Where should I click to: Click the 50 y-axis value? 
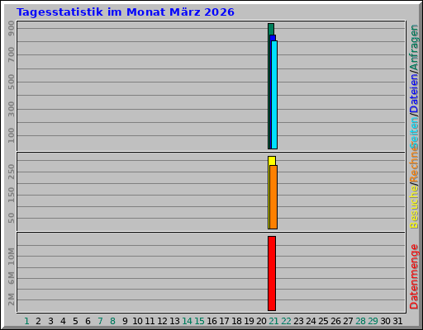click(x=12, y=218)
